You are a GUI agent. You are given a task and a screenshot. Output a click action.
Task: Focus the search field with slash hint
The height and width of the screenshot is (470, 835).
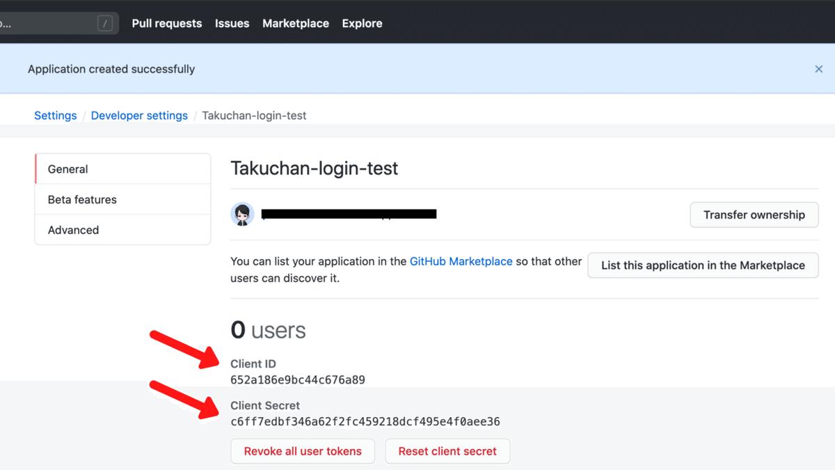[59, 23]
